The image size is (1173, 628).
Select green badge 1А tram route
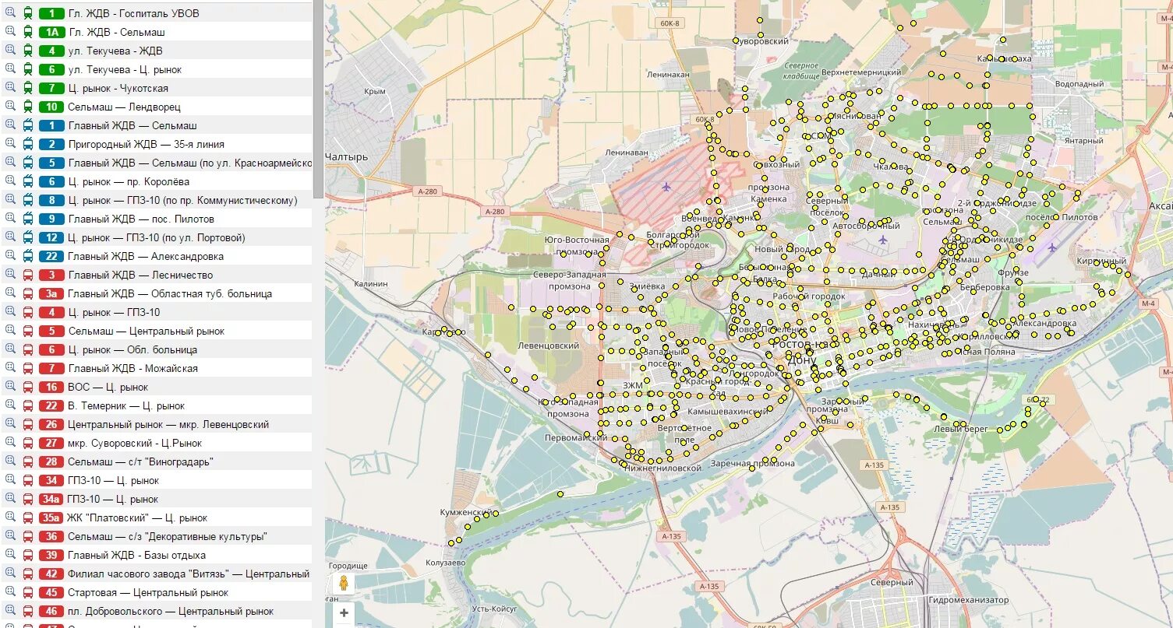pyautogui.click(x=51, y=32)
